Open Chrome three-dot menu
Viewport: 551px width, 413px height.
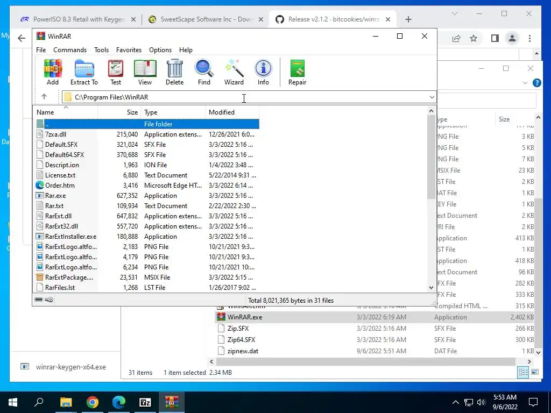(x=530, y=38)
